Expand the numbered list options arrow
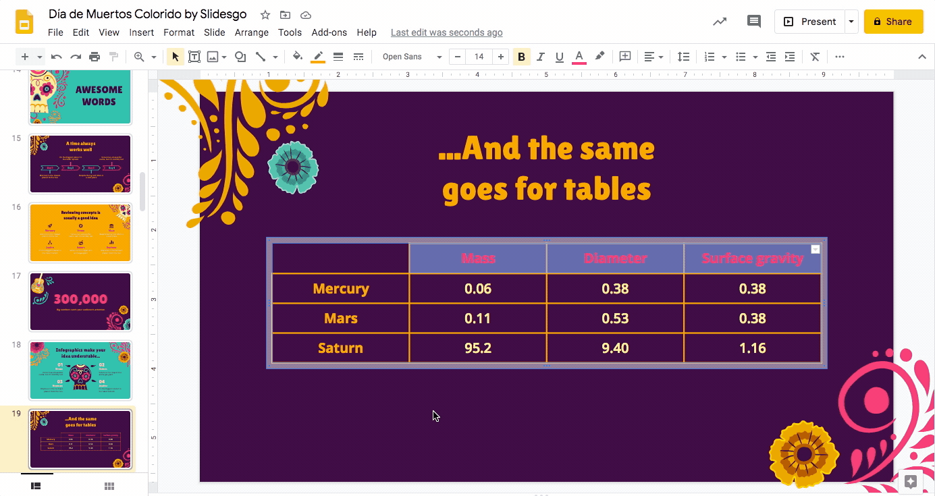 point(724,57)
